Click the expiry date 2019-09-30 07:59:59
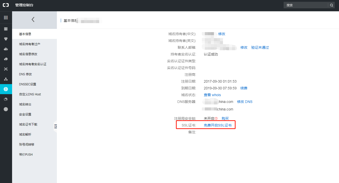Screen dimensions: 339x183 pyautogui.click(x=220, y=88)
